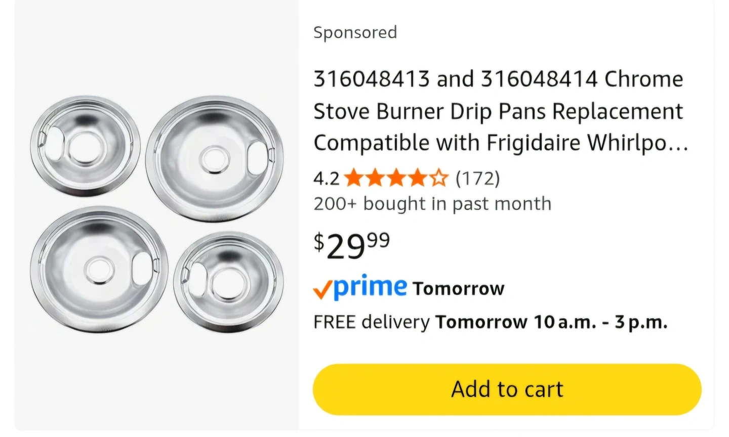Add the drip pans to cart

pyautogui.click(x=507, y=389)
